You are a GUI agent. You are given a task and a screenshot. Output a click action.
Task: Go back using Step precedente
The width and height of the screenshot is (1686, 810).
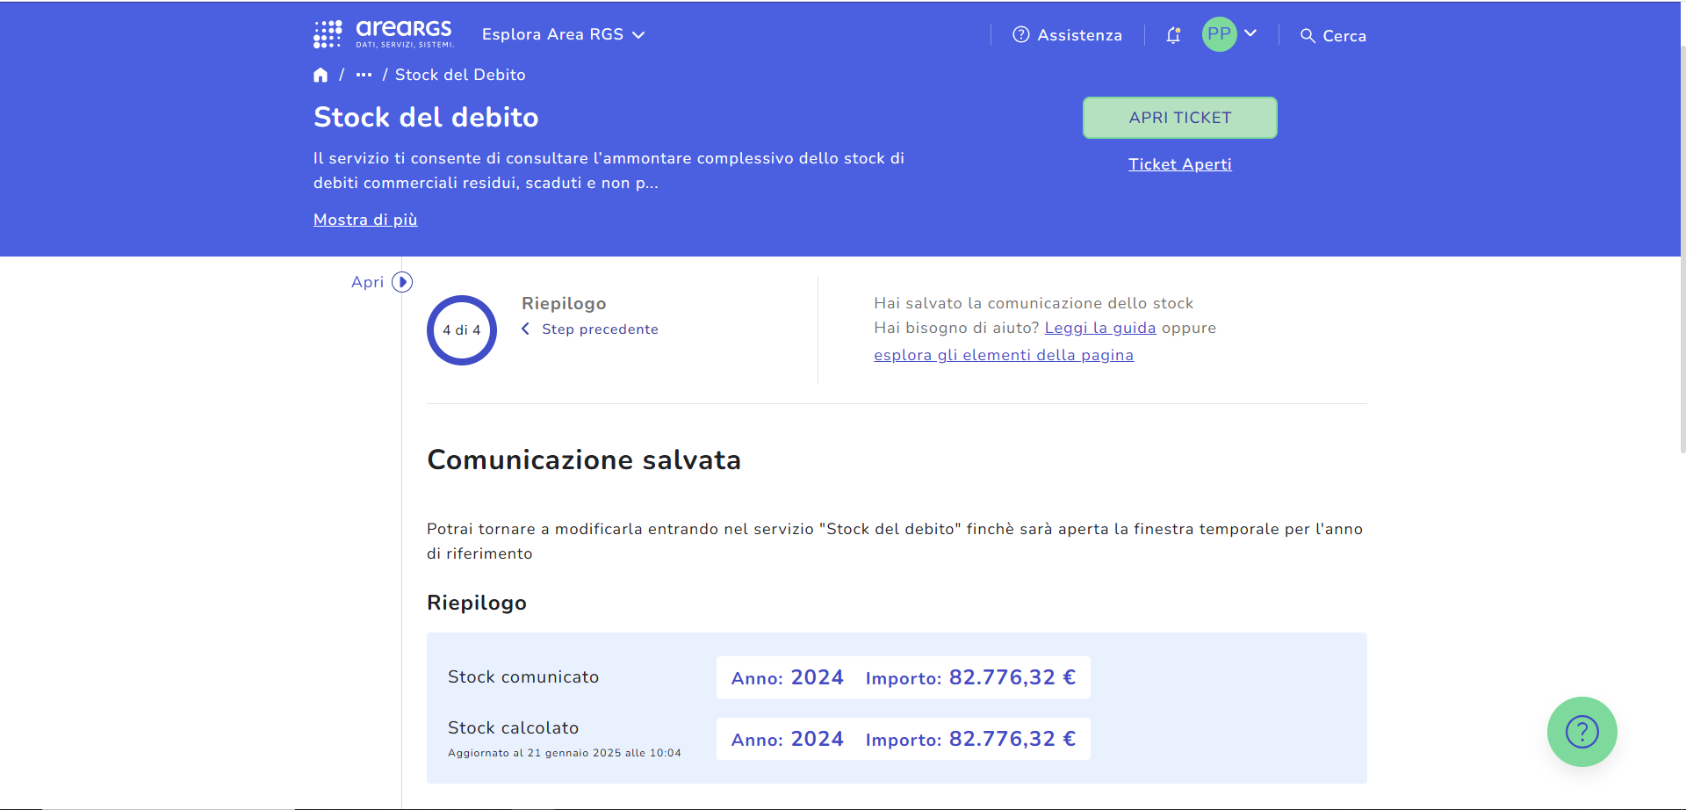(x=599, y=329)
